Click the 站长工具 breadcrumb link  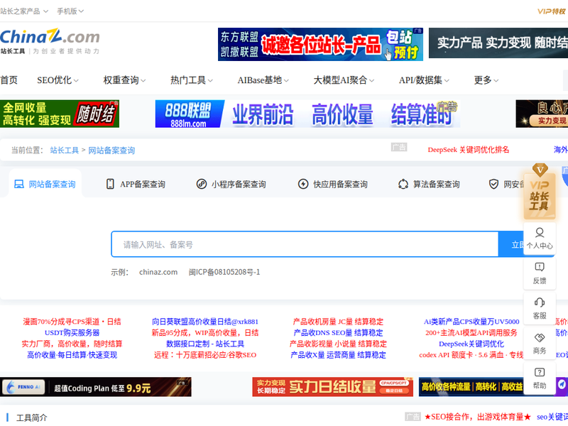point(65,151)
